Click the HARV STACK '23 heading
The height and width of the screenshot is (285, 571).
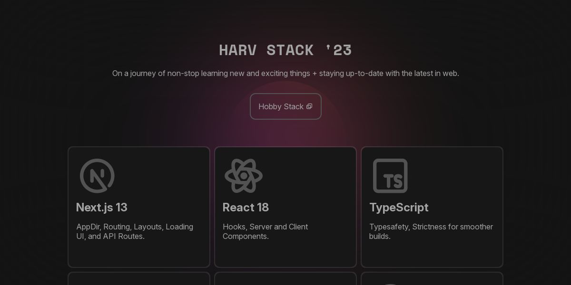(285, 50)
